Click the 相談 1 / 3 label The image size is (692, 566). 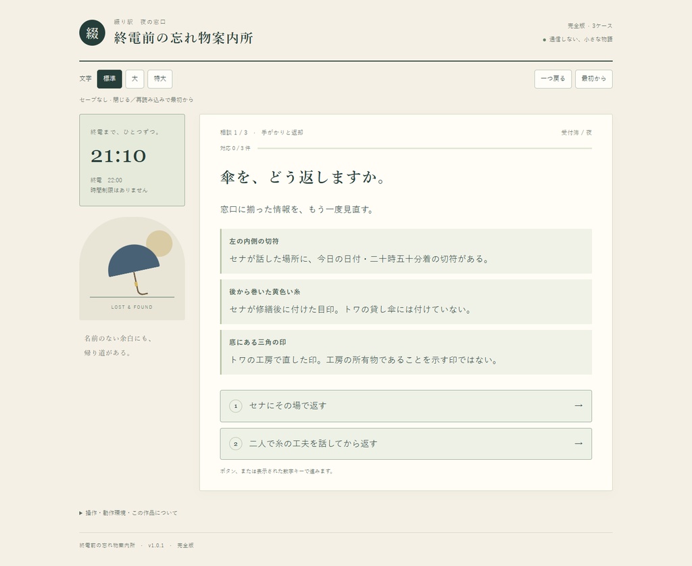[234, 133]
